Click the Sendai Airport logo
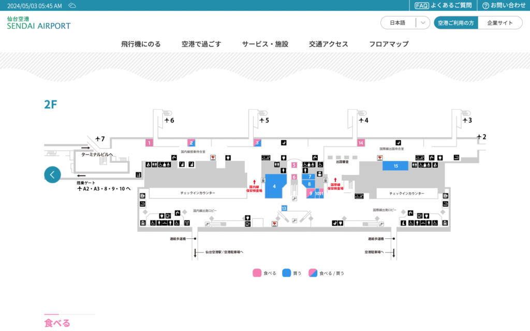The height and width of the screenshot is (331, 530). pos(39,23)
